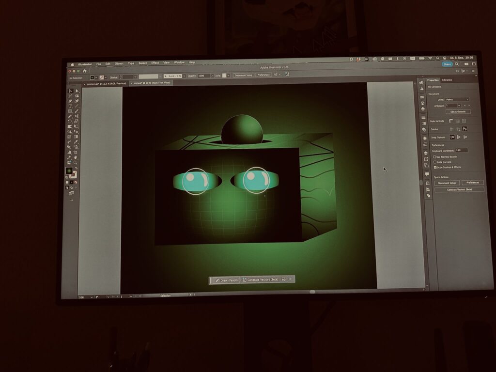Click Generate Vectors (Beta) in Quick Actions
The image size is (496, 372).
tap(459, 189)
